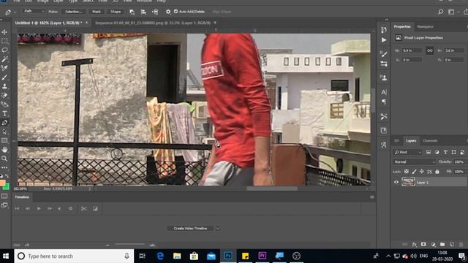Open the Path mode dropdown

tap(34, 12)
